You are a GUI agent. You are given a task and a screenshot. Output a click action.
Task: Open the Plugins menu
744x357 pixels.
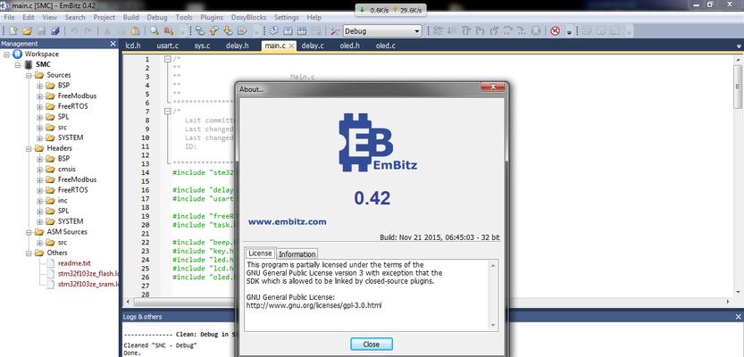pyautogui.click(x=212, y=17)
